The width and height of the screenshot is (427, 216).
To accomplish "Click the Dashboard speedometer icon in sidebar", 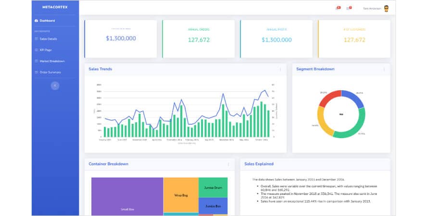I will 36,21.
